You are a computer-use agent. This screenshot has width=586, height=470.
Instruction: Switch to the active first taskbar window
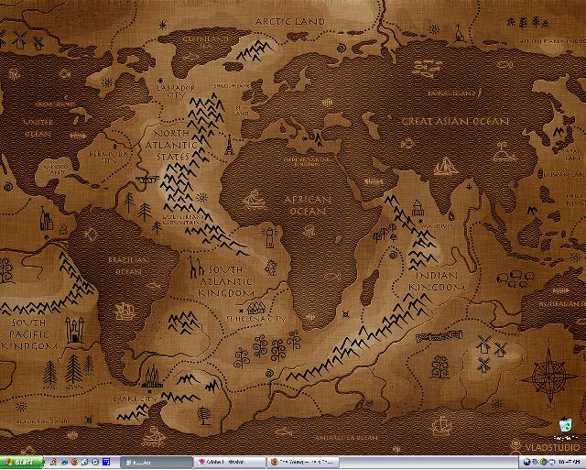click(x=157, y=463)
